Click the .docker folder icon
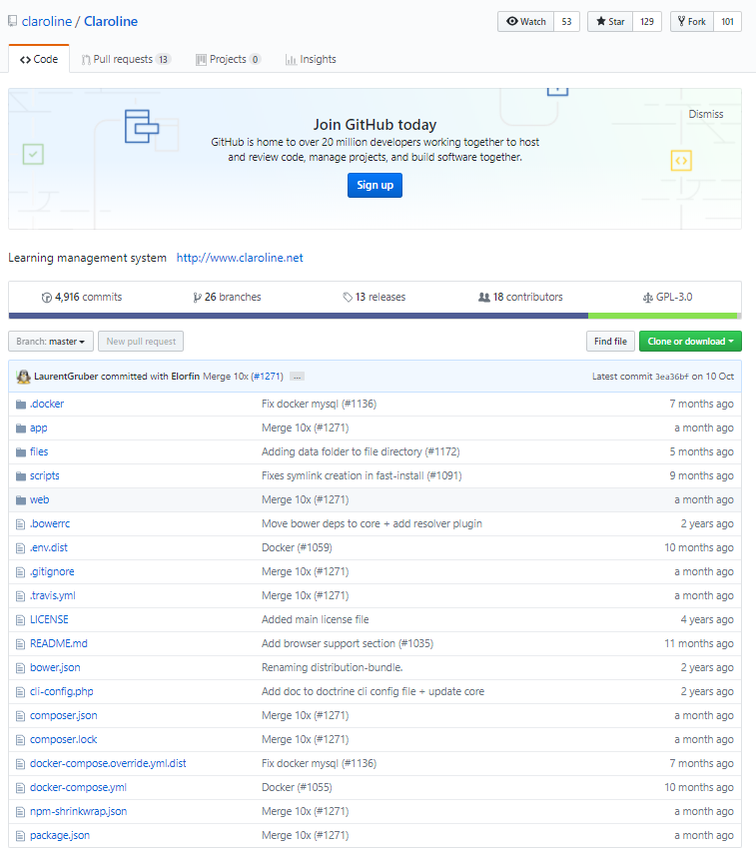 click(x=20, y=404)
